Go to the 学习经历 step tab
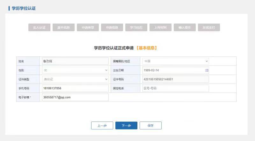 (136, 27)
